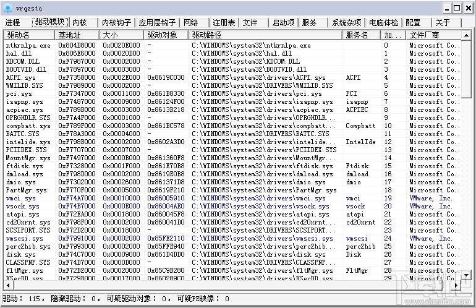The image size is (476, 308).
Task: Open the 内核钩子 tab
Action: (117, 22)
